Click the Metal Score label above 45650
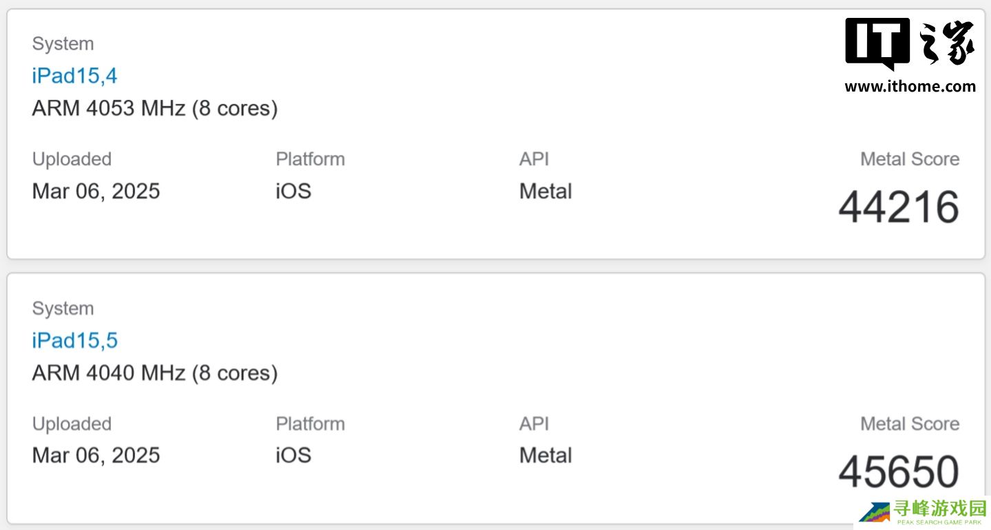 coord(909,423)
